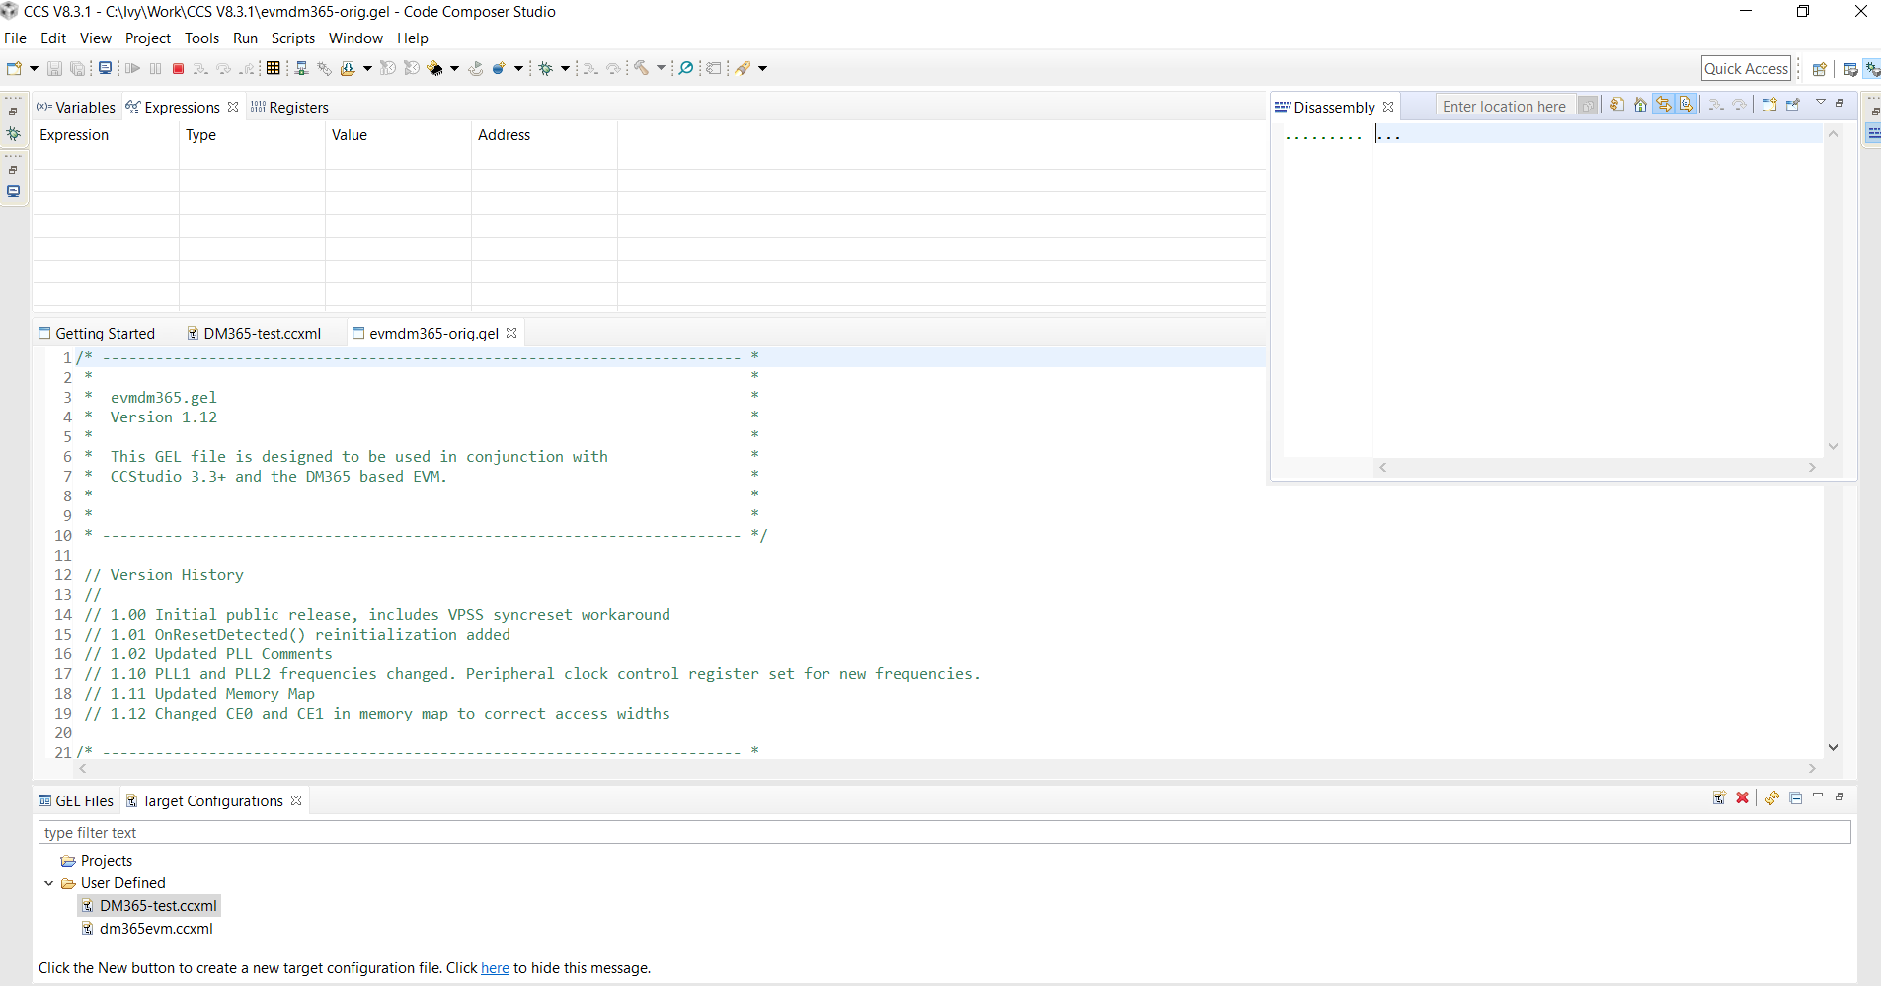Click the red Terminate stop icon
This screenshot has height=986, width=1881.
tap(178, 68)
